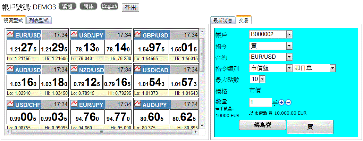
Task: Click the 轉為賣 button
Action: tap(262, 125)
